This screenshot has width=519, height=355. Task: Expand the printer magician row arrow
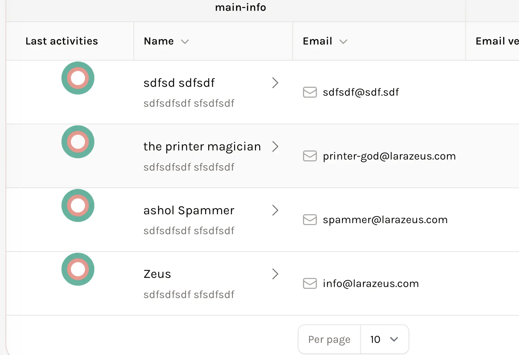click(275, 147)
